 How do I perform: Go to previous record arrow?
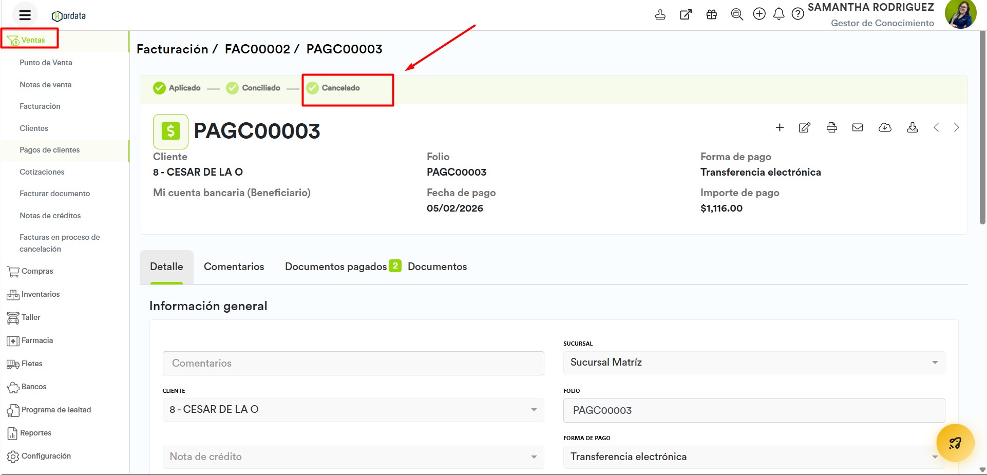936,127
